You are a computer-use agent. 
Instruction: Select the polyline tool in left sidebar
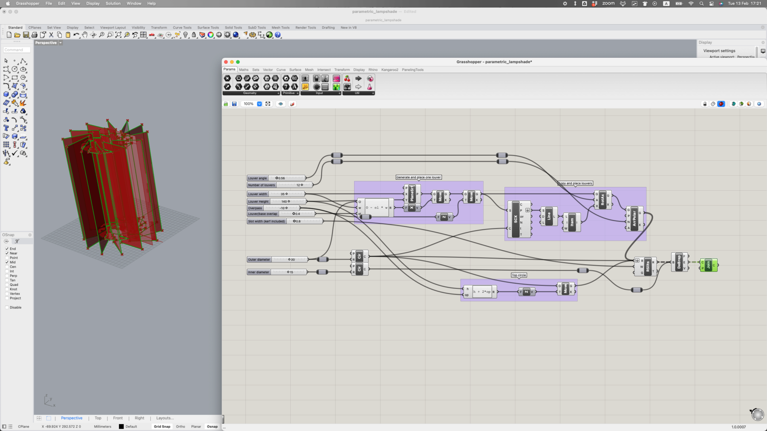pos(23,61)
